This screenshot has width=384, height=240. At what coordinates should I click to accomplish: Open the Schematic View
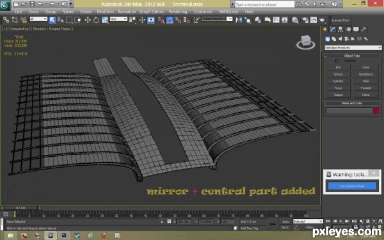coord(285,20)
